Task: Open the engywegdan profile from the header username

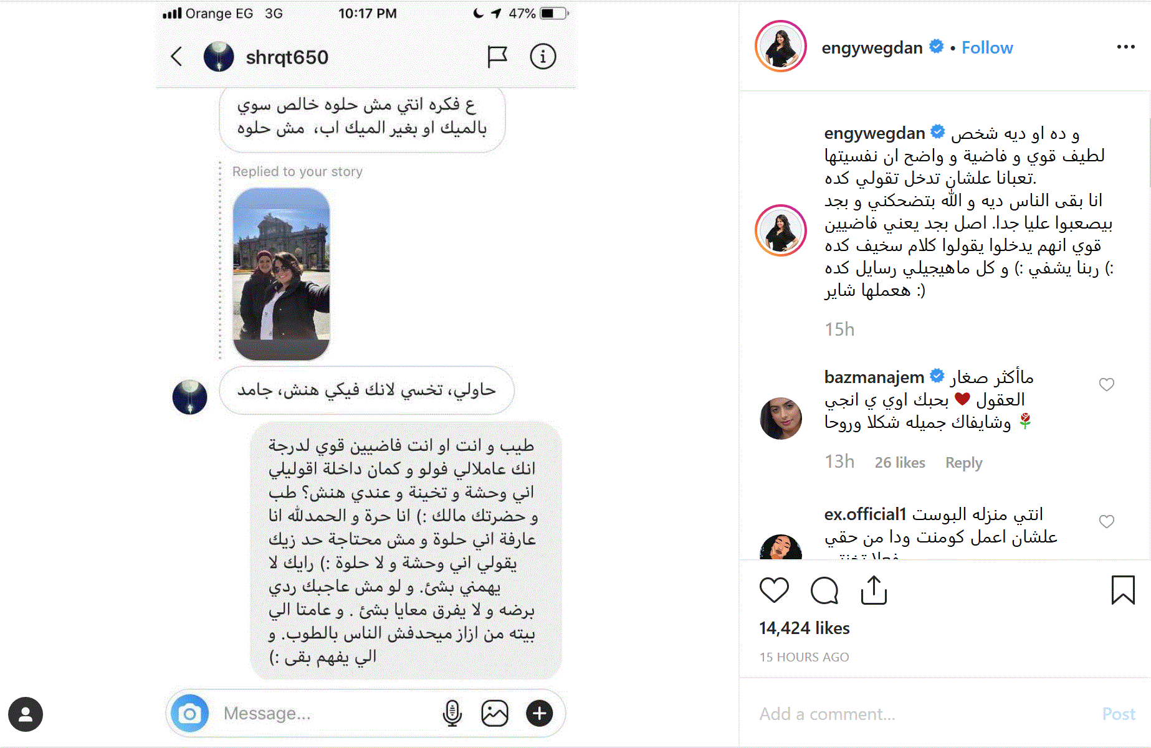Action: 872,47
